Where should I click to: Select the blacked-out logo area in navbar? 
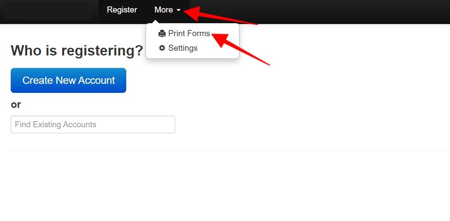click(48, 11)
